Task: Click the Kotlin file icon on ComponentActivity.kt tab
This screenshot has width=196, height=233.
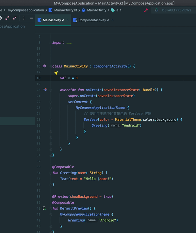Action: click(x=75, y=20)
